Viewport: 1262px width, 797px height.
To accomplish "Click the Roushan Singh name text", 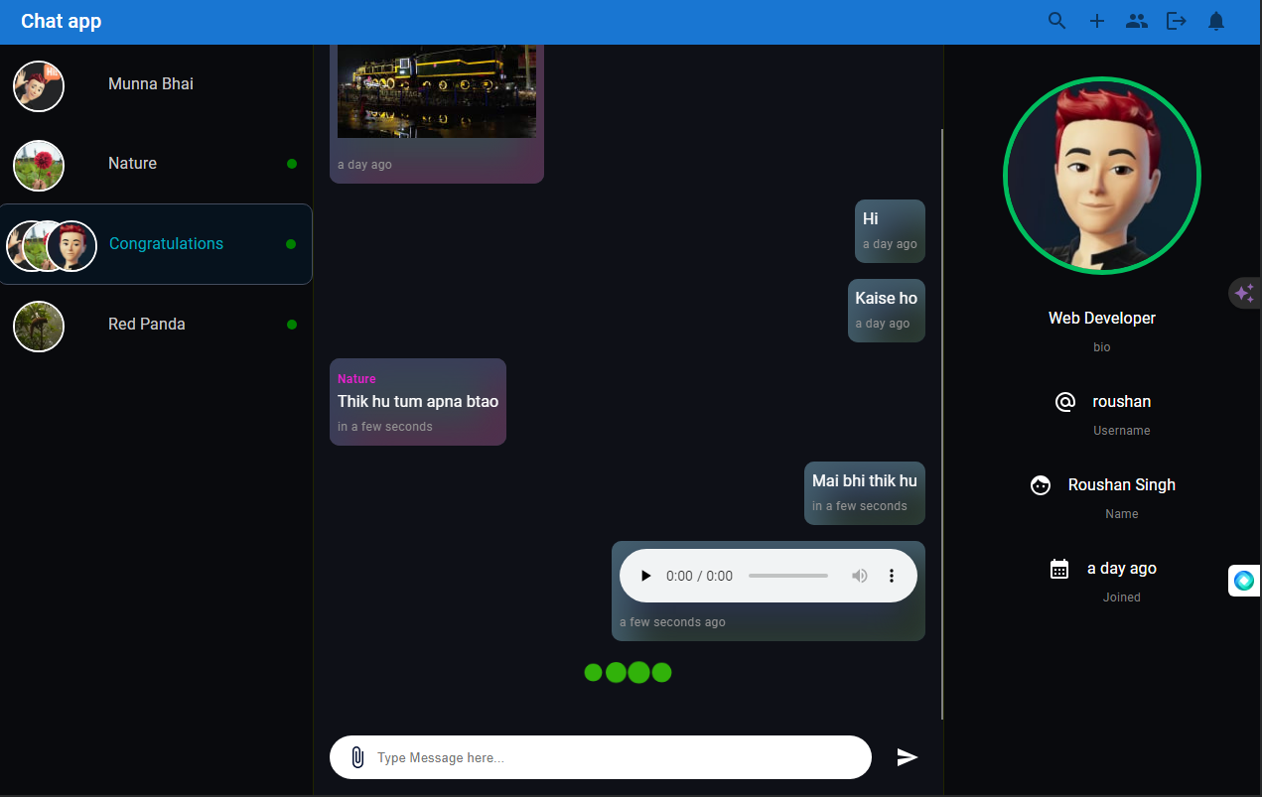I will point(1122,485).
